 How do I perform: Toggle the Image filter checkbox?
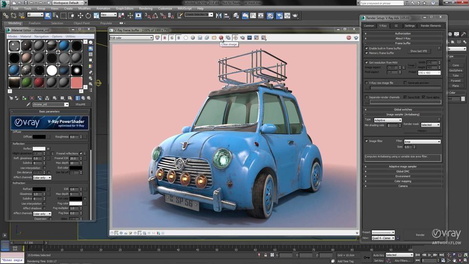click(x=367, y=141)
